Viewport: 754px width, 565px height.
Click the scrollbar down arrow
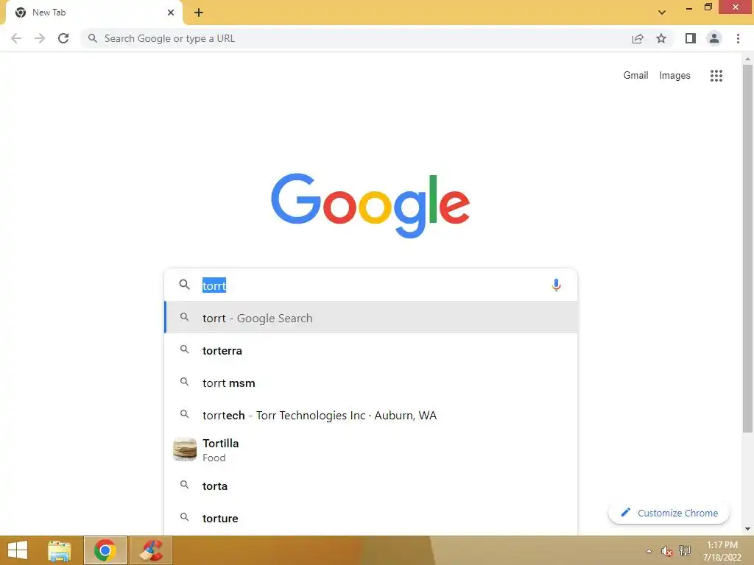pyautogui.click(x=747, y=529)
